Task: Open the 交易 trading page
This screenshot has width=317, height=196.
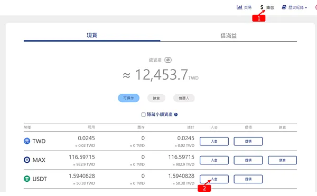Action: pos(244,7)
